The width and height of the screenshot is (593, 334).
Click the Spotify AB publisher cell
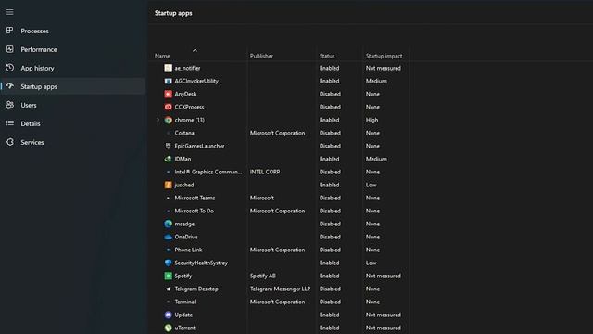click(x=262, y=276)
